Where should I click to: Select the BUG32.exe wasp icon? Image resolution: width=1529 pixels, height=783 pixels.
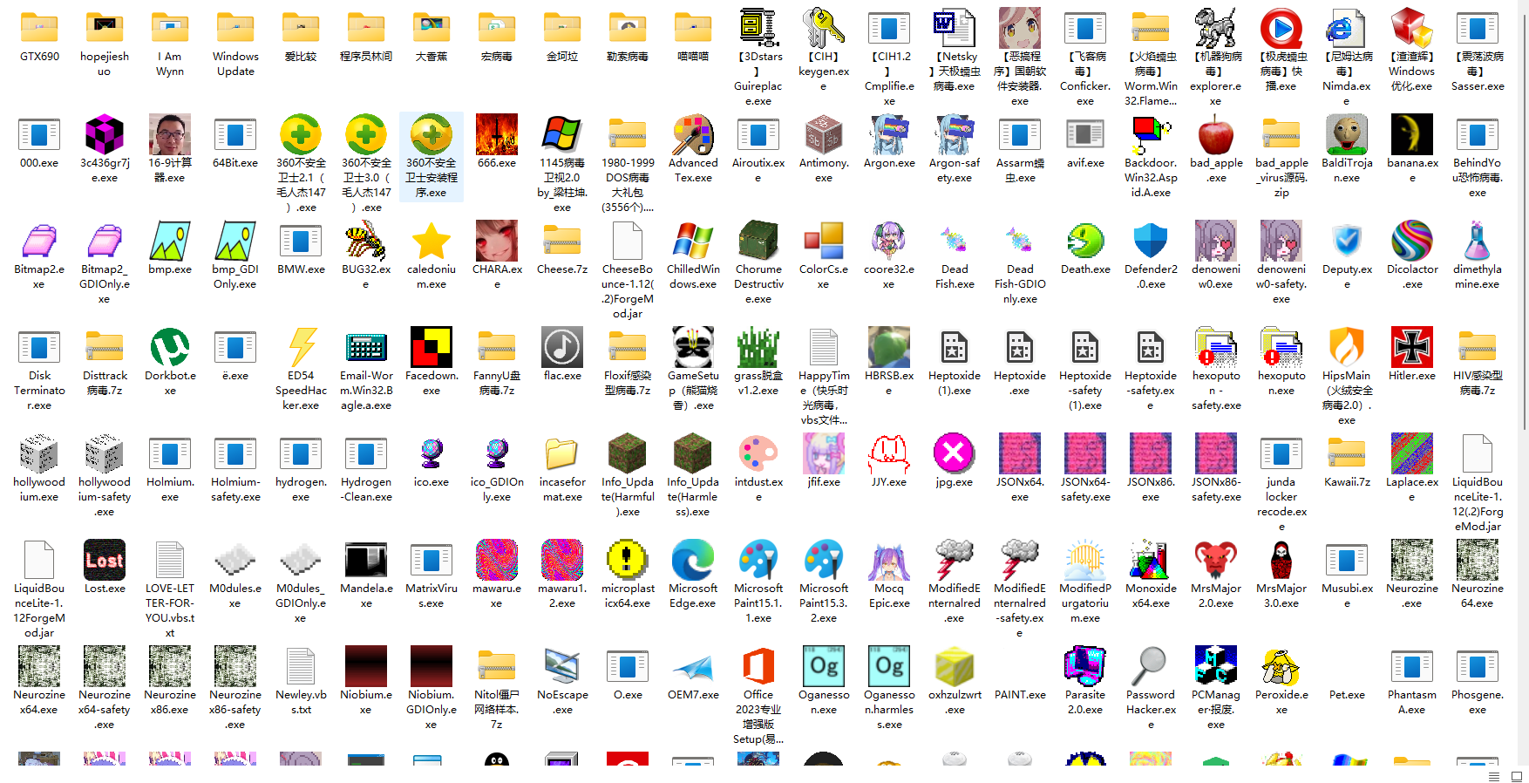(x=366, y=241)
